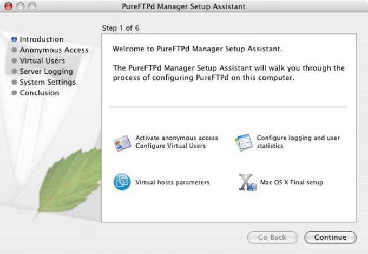Select Introduction in the steps list
Image resolution: width=368 pixels, height=254 pixels.
point(42,39)
